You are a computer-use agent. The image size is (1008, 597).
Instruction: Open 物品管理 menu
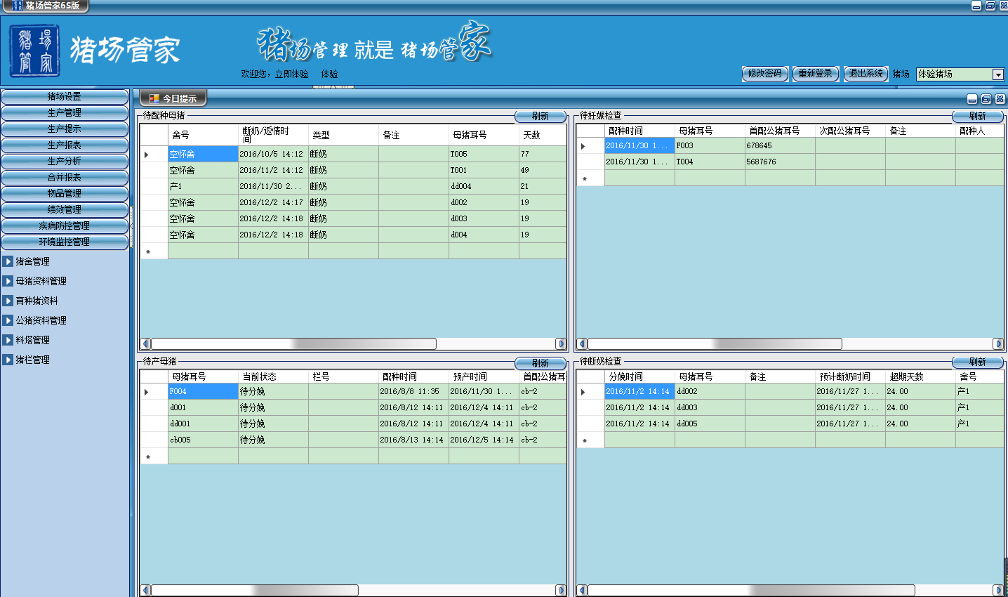pos(65,194)
